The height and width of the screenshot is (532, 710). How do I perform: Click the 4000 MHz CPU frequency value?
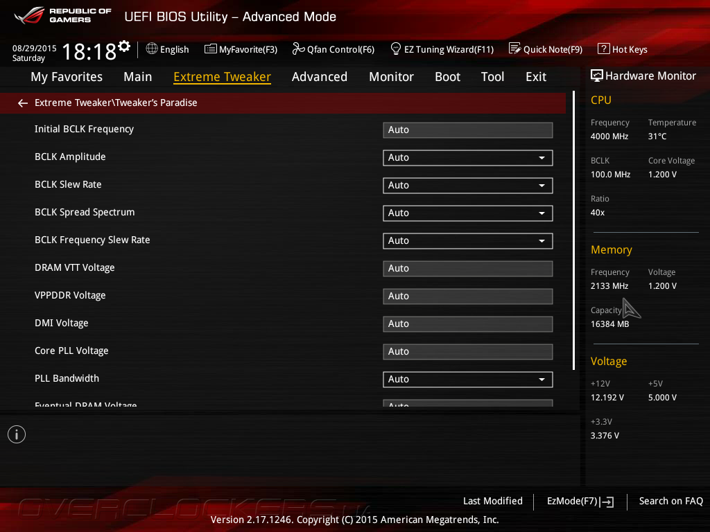point(609,136)
